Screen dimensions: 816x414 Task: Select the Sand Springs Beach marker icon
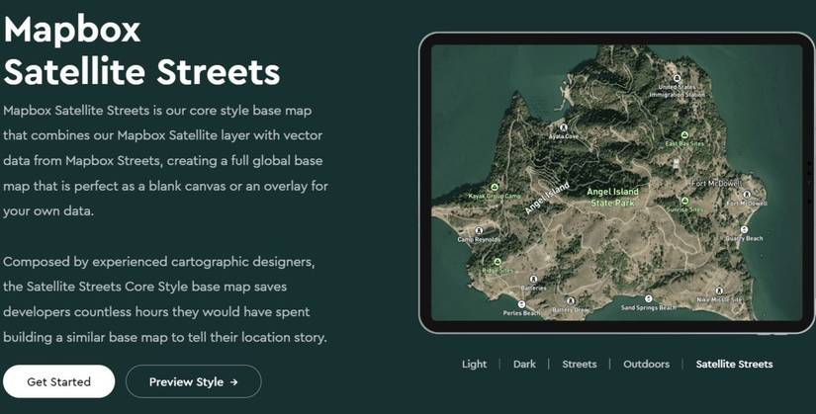tap(649, 298)
